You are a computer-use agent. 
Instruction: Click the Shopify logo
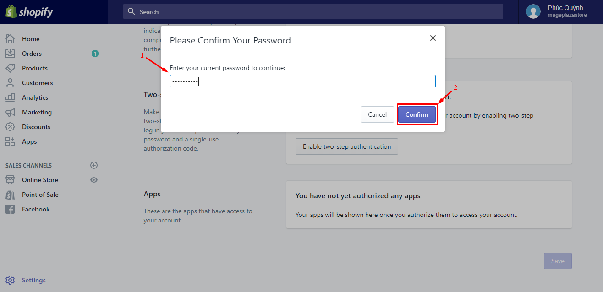[x=29, y=12]
